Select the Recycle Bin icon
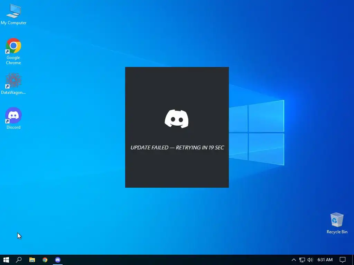The height and width of the screenshot is (265, 354). tap(337, 223)
